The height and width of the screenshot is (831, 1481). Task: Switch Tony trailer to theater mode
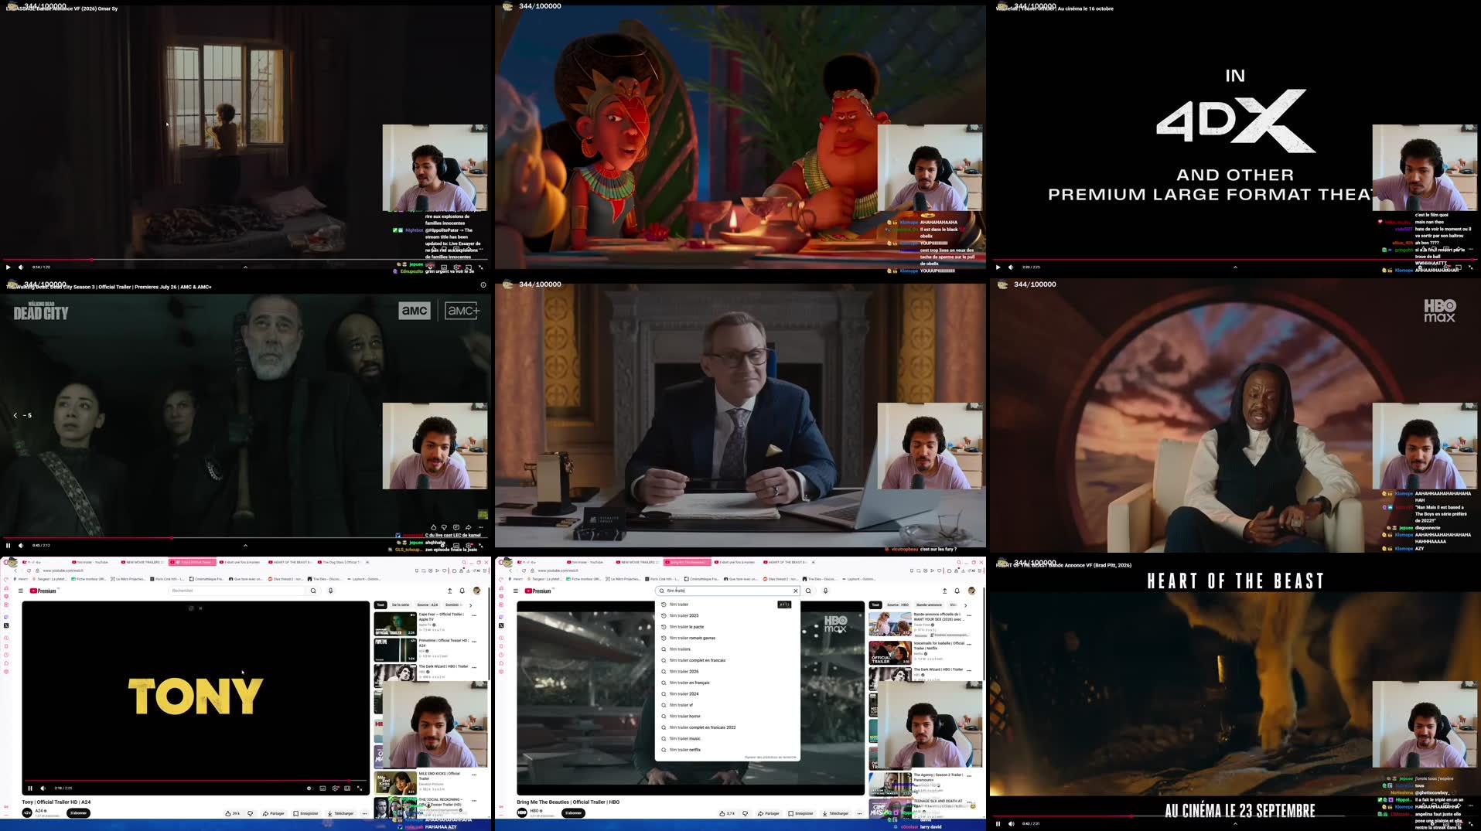[347, 788]
